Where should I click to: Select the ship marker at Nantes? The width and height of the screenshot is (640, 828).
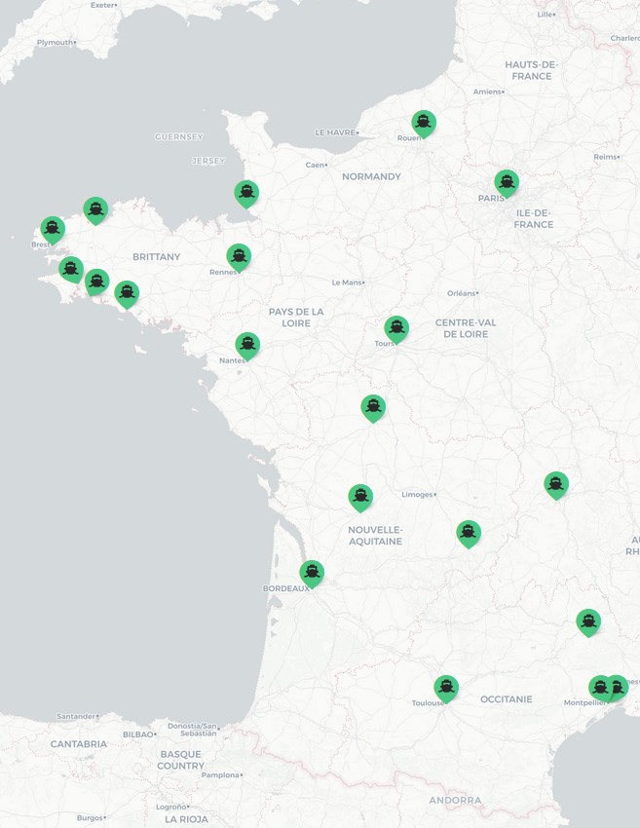point(247,345)
